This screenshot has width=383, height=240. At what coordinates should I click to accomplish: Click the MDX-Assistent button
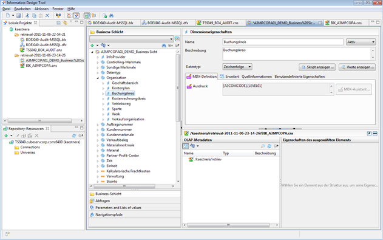pyautogui.click(x=354, y=89)
